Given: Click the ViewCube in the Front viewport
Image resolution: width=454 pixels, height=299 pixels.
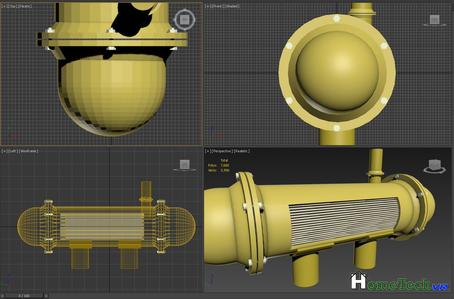Looking at the screenshot, I should [434, 20].
